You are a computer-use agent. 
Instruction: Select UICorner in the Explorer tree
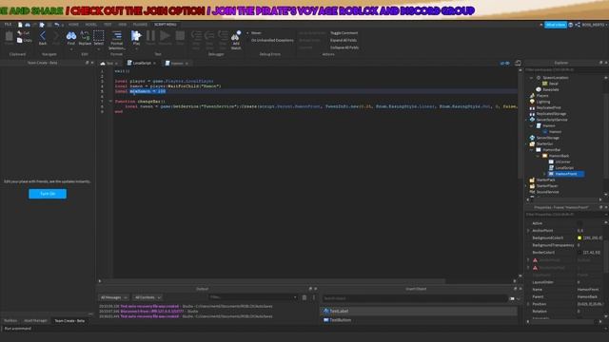point(562,161)
